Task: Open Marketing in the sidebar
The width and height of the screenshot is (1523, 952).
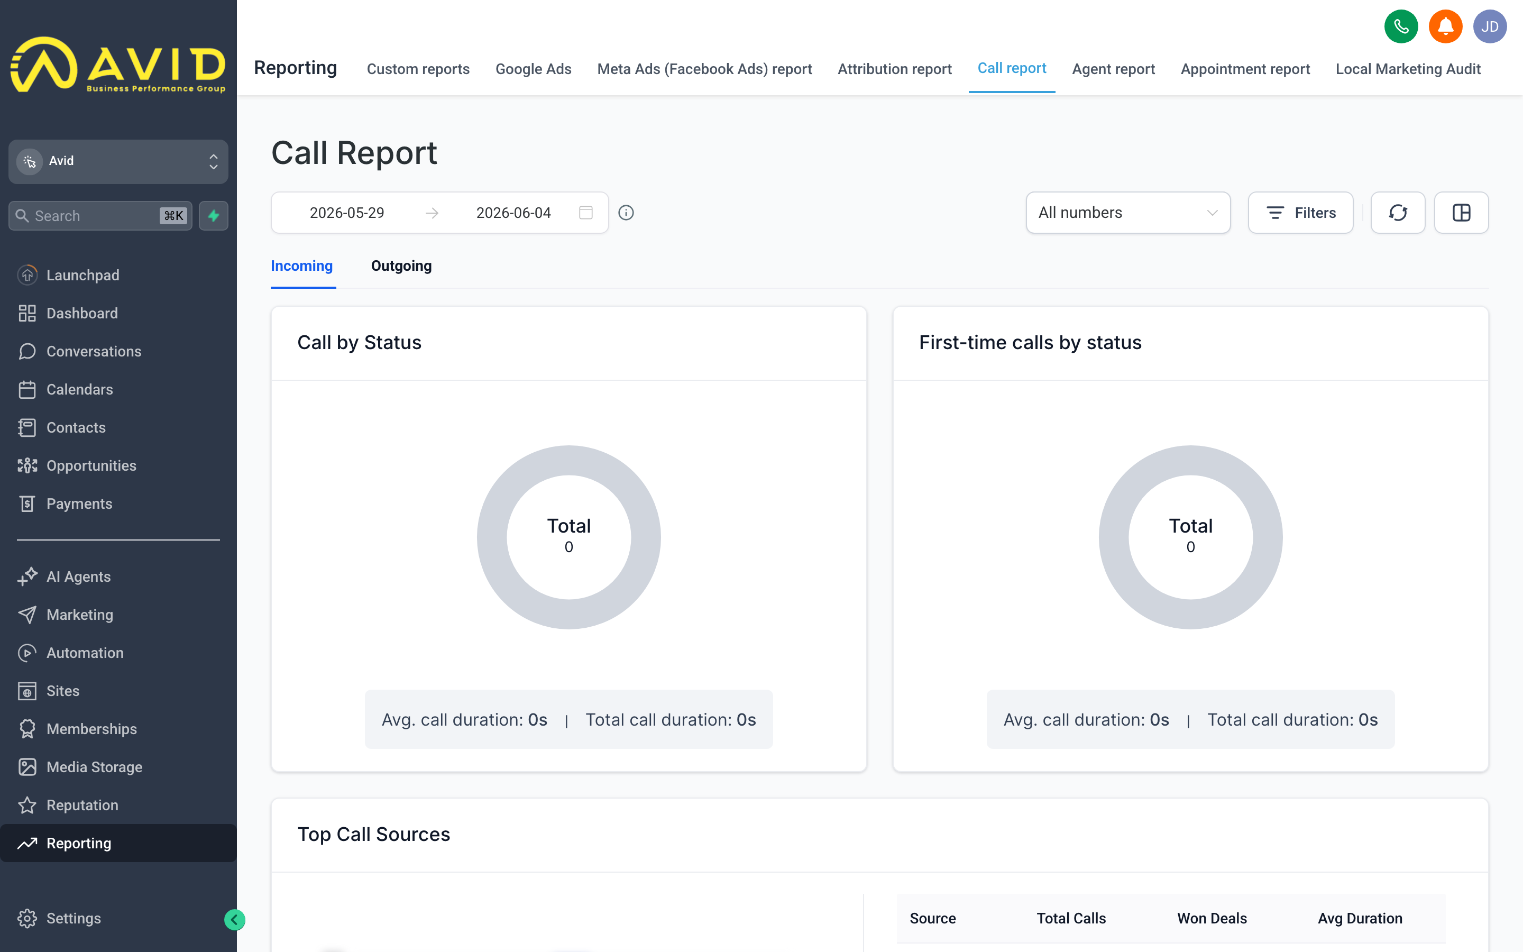Action: [x=118, y=615]
